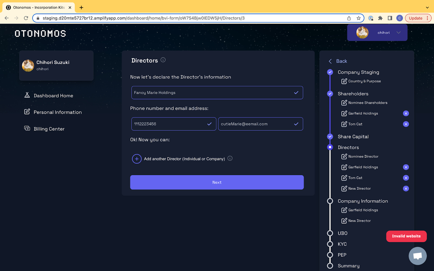This screenshot has height=271, width=434.
Task: Open Chrome's three-dot Update menu
Action: coord(427,18)
